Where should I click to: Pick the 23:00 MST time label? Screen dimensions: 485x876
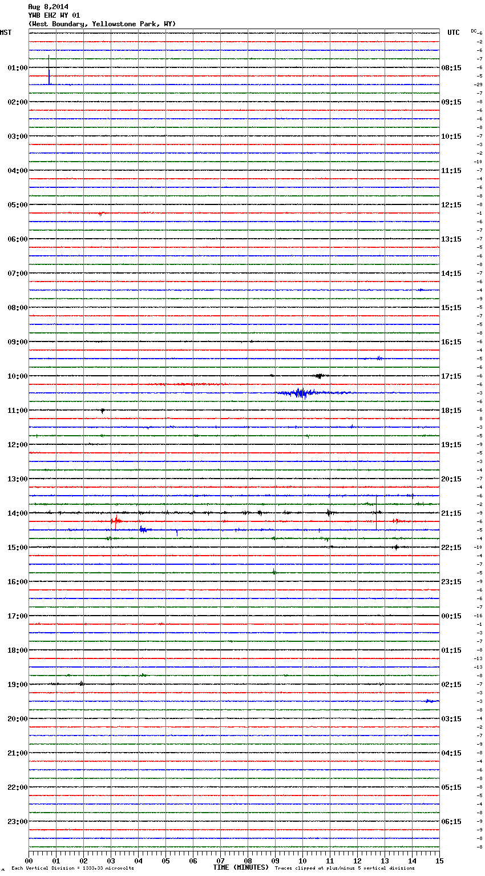pyautogui.click(x=17, y=822)
